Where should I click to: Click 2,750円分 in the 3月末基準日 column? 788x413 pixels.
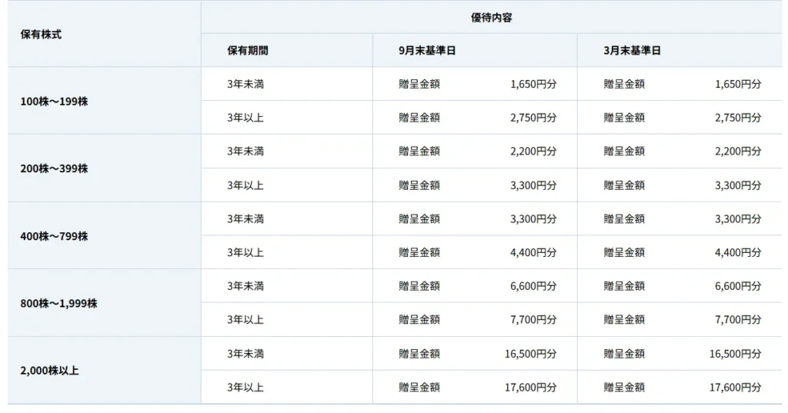738,118
